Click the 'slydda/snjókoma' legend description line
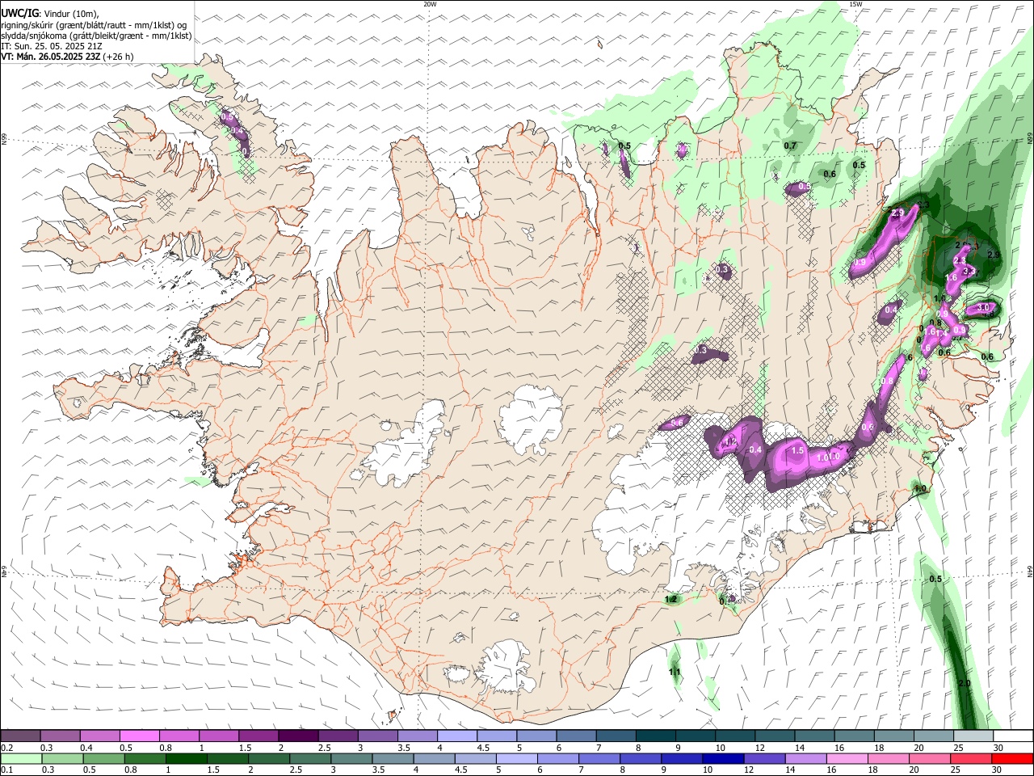The width and height of the screenshot is (1034, 776). pyautogui.click(x=96, y=36)
